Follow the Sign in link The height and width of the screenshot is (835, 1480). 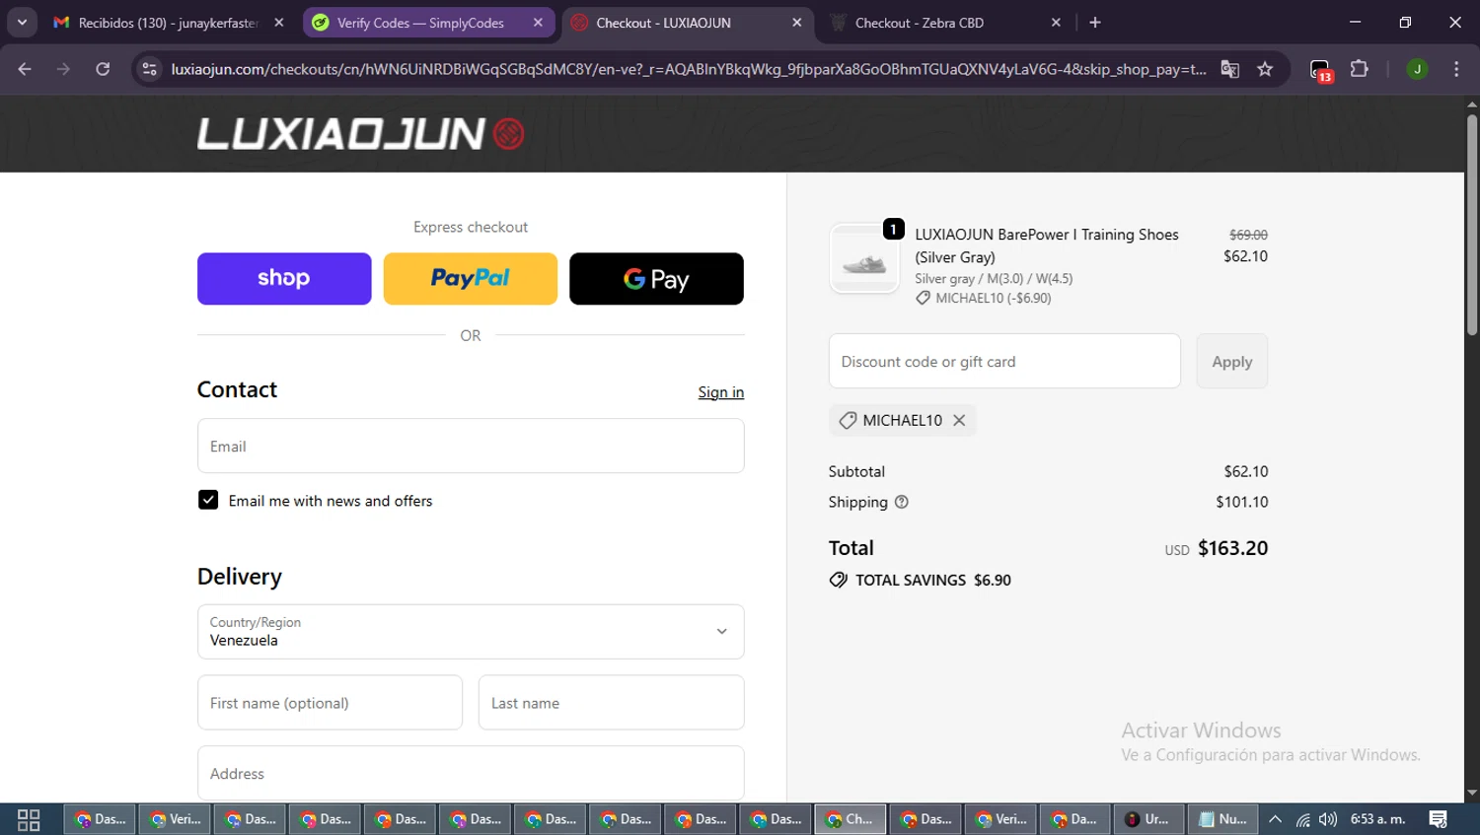[721, 392]
